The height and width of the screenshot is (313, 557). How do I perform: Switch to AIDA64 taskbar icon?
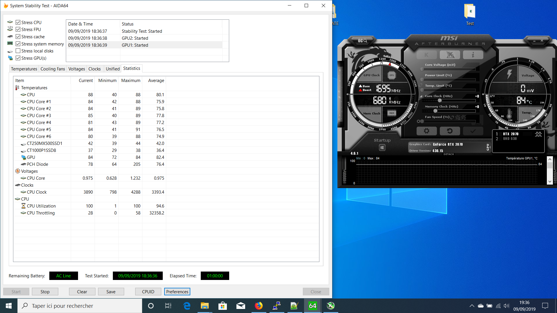click(x=312, y=306)
